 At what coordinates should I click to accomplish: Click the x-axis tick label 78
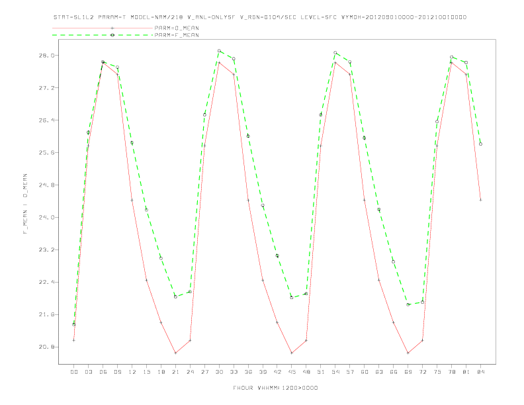(452, 372)
